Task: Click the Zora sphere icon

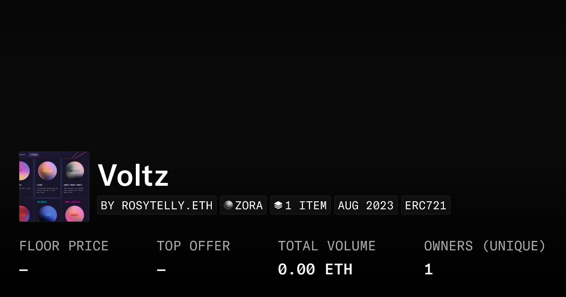Action: 228,205
